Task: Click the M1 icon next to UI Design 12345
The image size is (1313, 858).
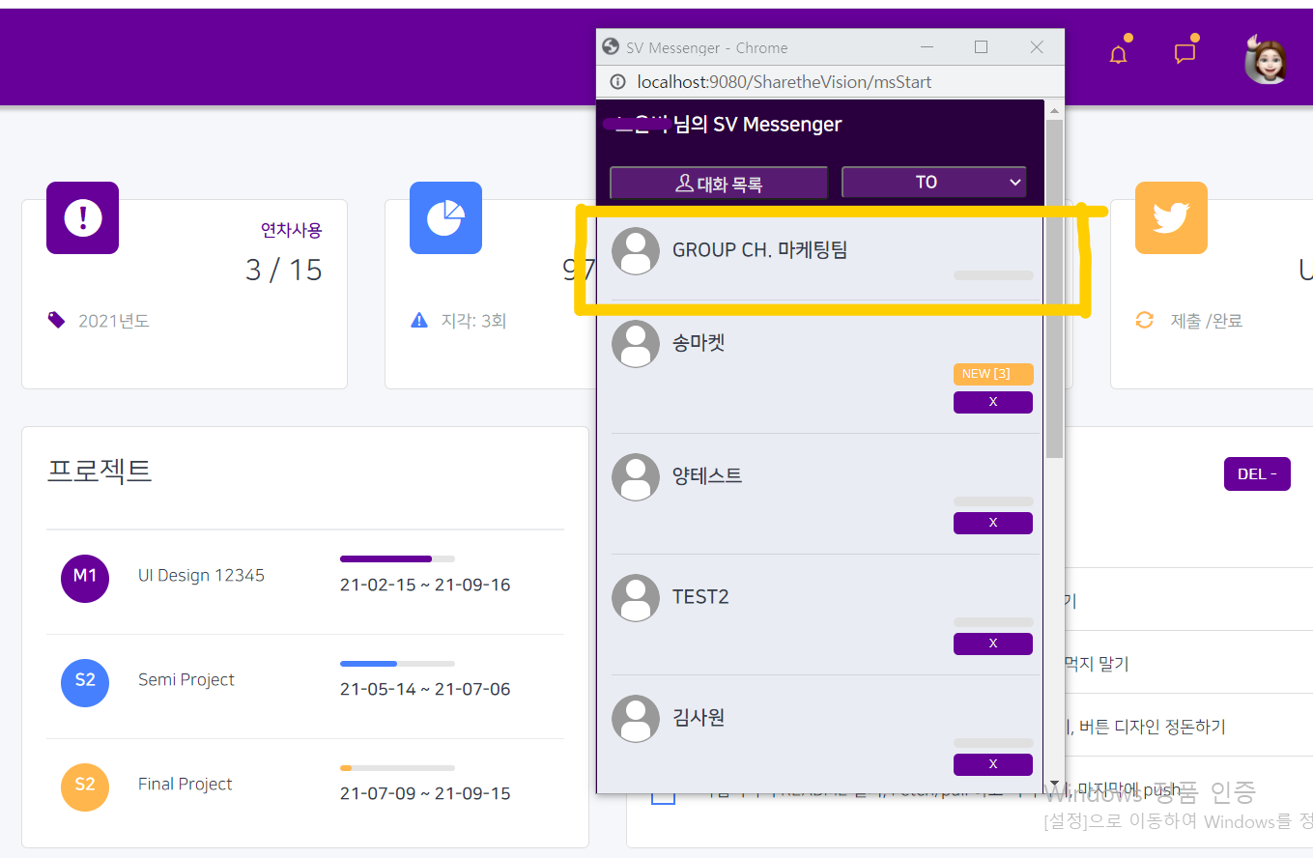Action: click(85, 578)
